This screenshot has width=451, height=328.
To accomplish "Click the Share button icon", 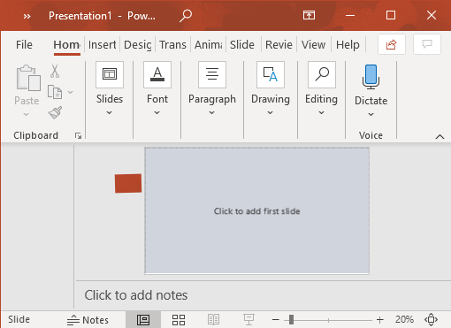I will click(x=392, y=44).
